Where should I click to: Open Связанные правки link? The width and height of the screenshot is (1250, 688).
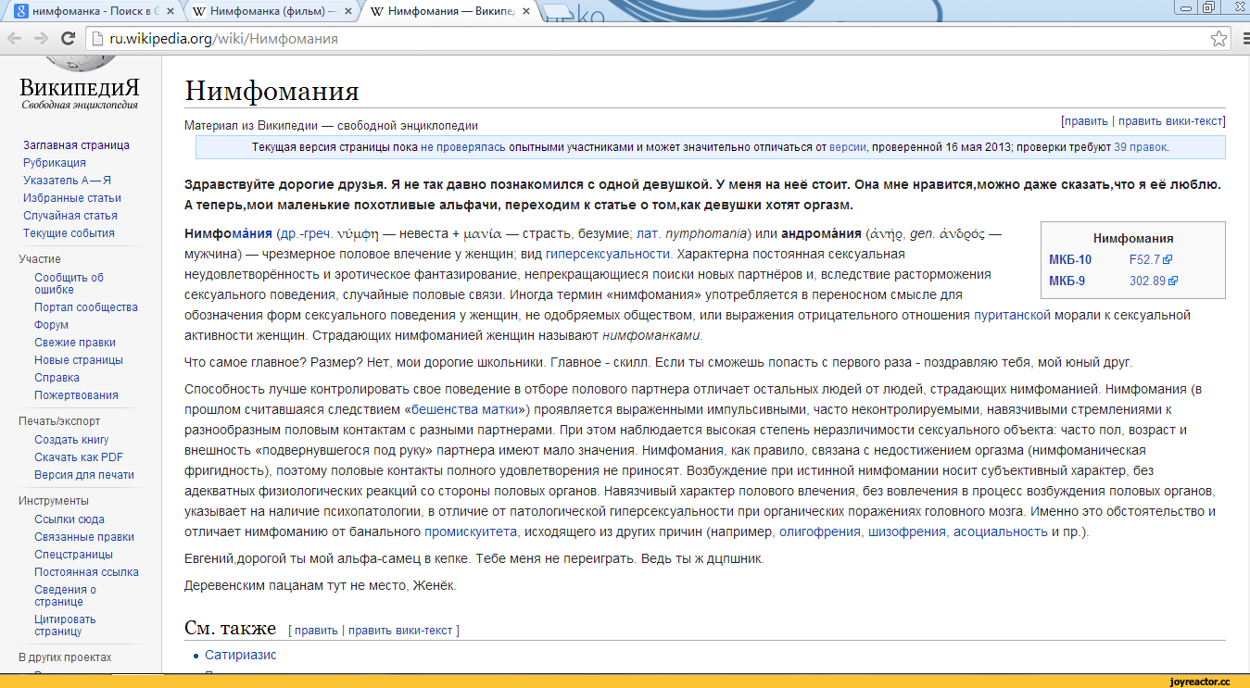pyautogui.click(x=84, y=537)
